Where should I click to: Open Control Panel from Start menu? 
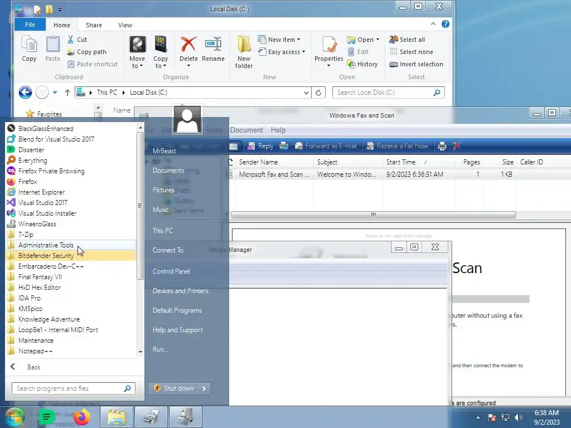[x=171, y=271]
